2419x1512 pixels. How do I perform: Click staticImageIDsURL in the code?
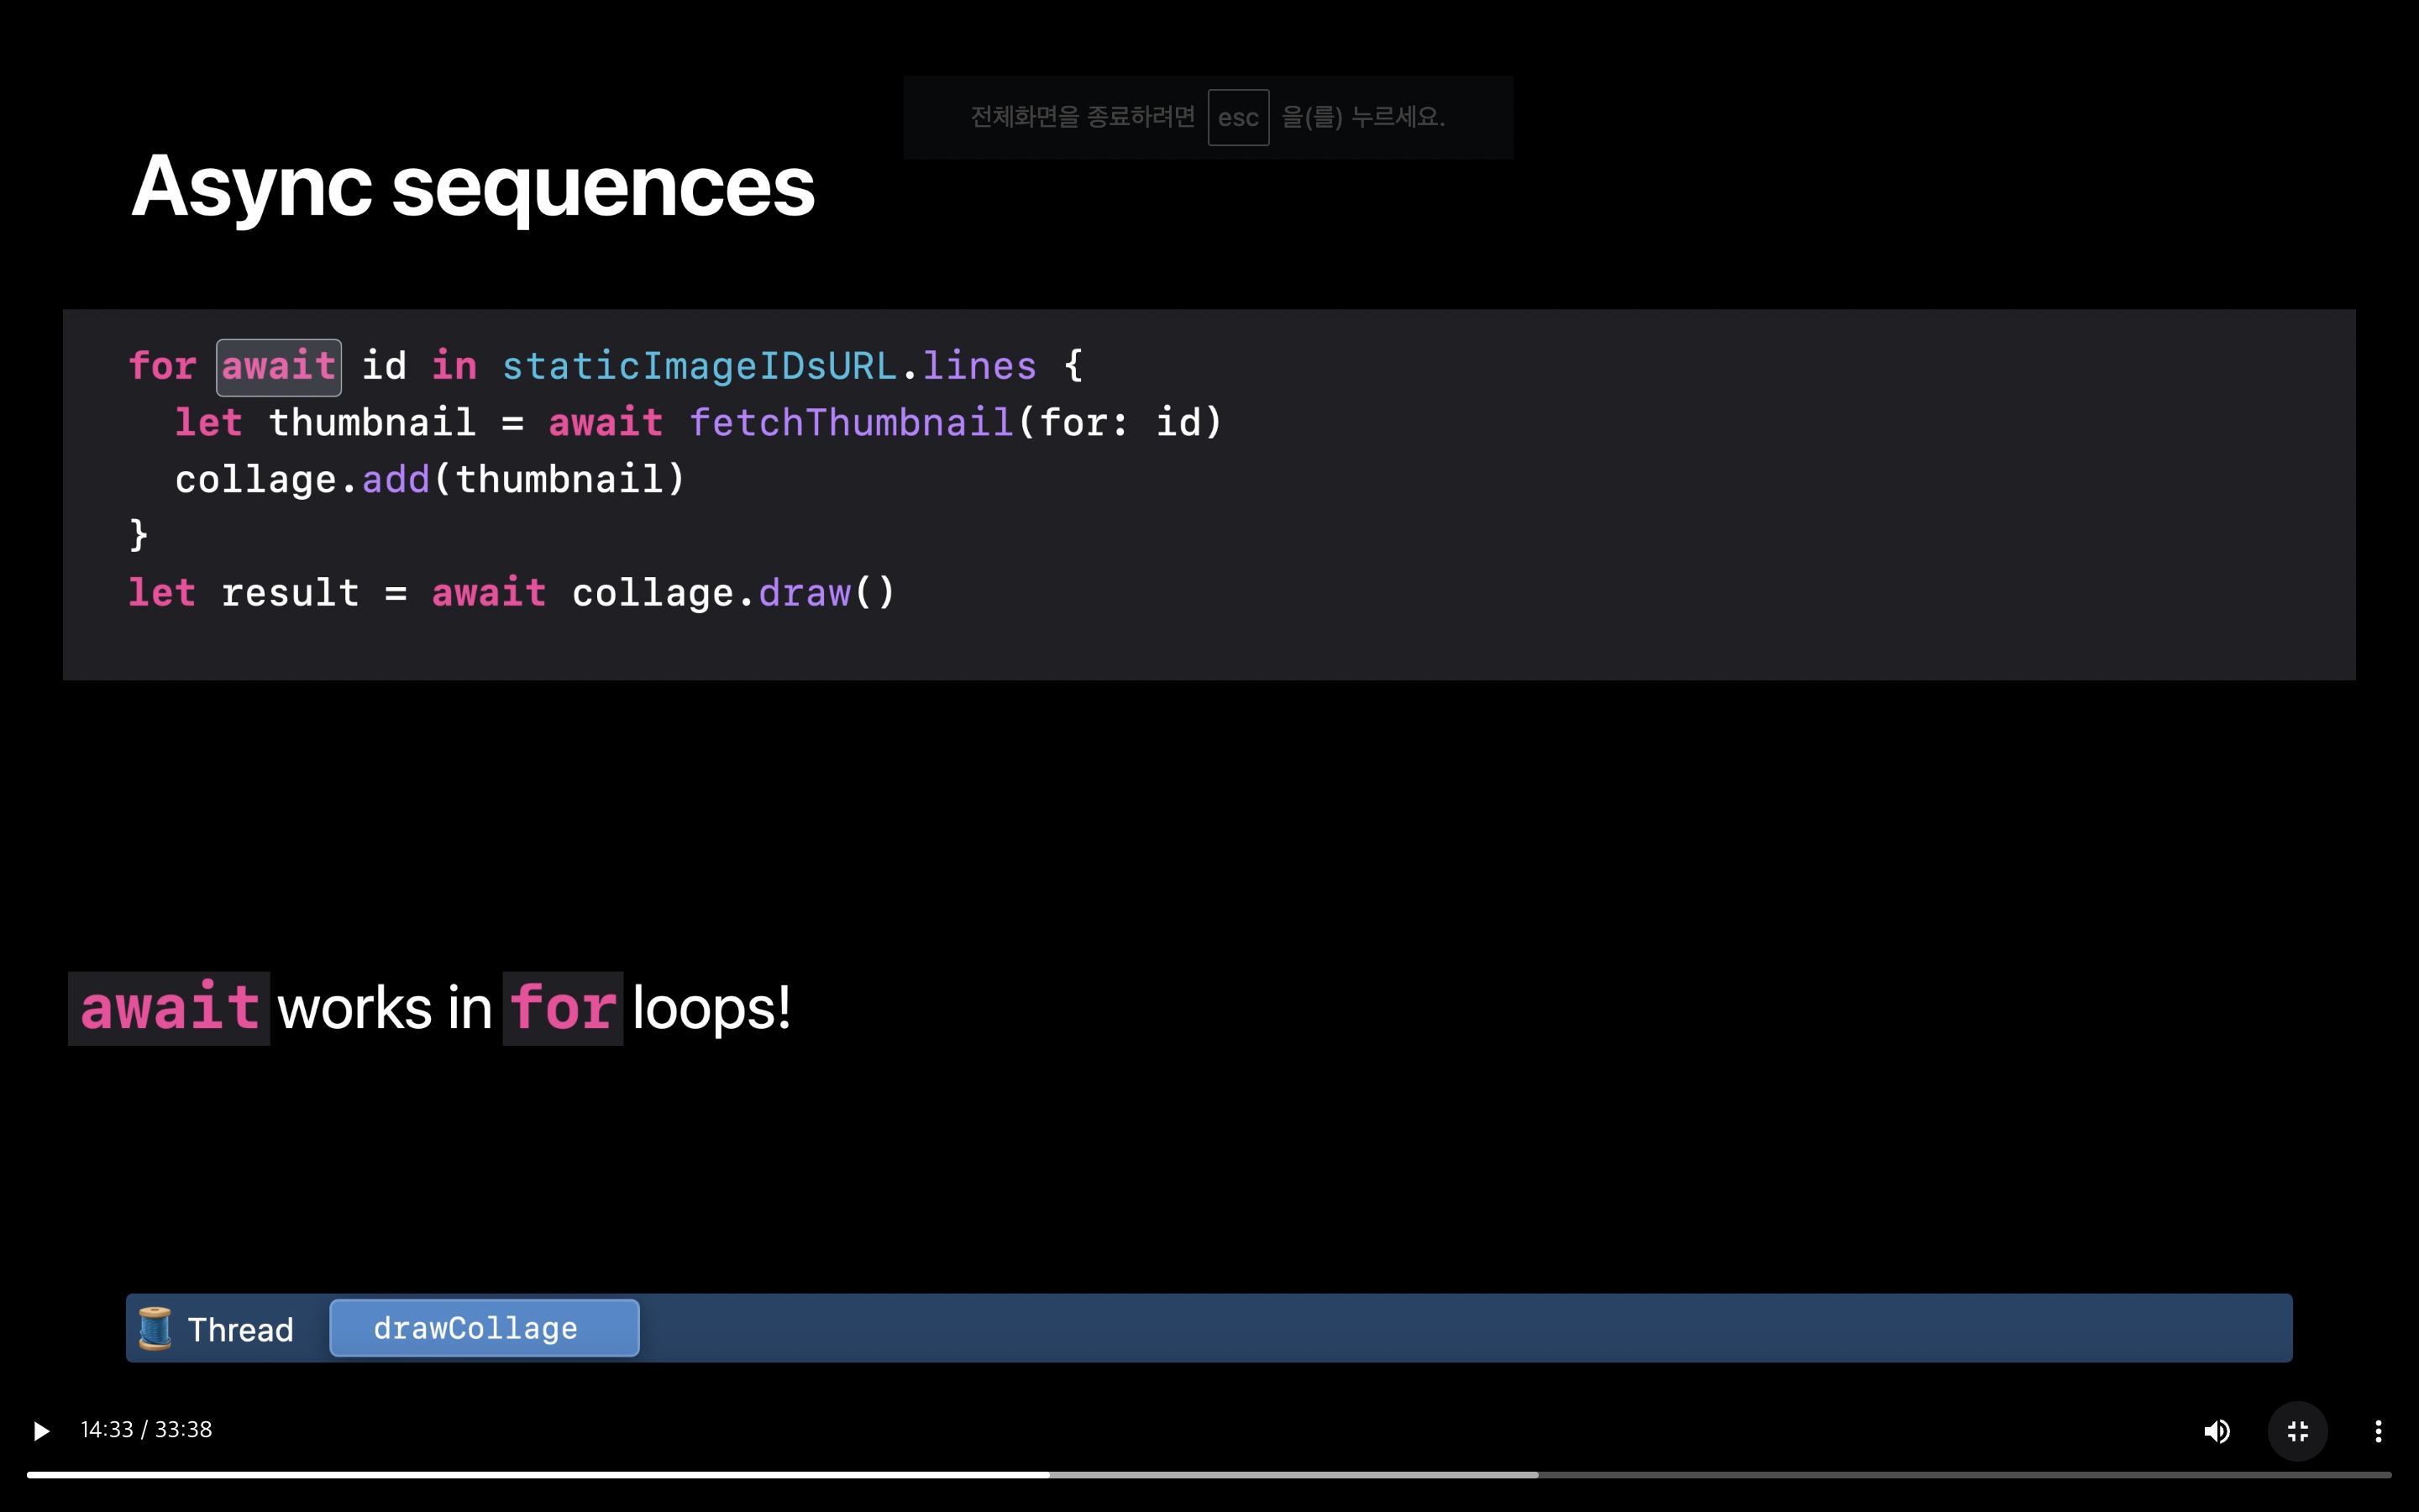(x=699, y=367)
